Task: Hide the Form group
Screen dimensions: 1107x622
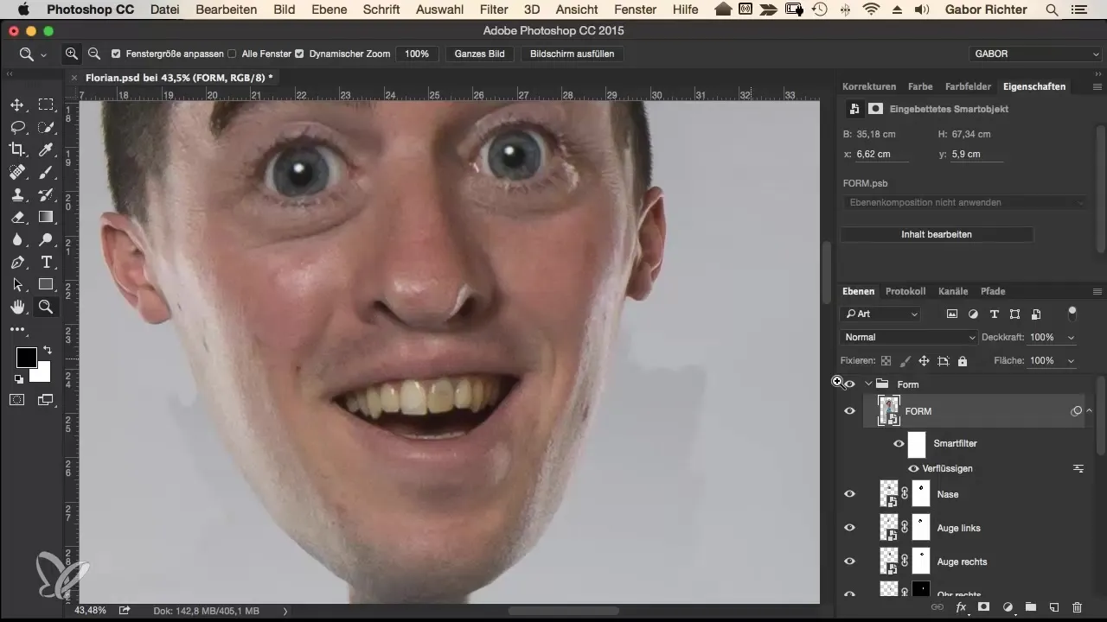Action: click(849, 384)
